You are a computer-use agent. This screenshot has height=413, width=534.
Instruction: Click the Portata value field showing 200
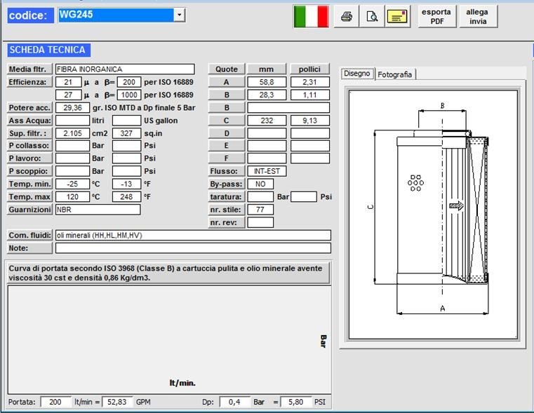point(55,402)
